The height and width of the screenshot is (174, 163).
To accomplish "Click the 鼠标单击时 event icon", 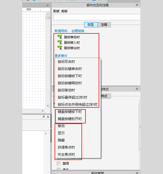I will click(60, 37).
